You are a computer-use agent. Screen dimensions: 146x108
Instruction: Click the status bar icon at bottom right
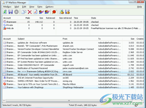(136, 105)
